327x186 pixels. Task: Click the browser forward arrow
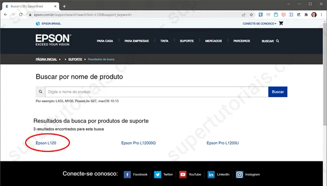pyautogui.click(x=13, y=15)
